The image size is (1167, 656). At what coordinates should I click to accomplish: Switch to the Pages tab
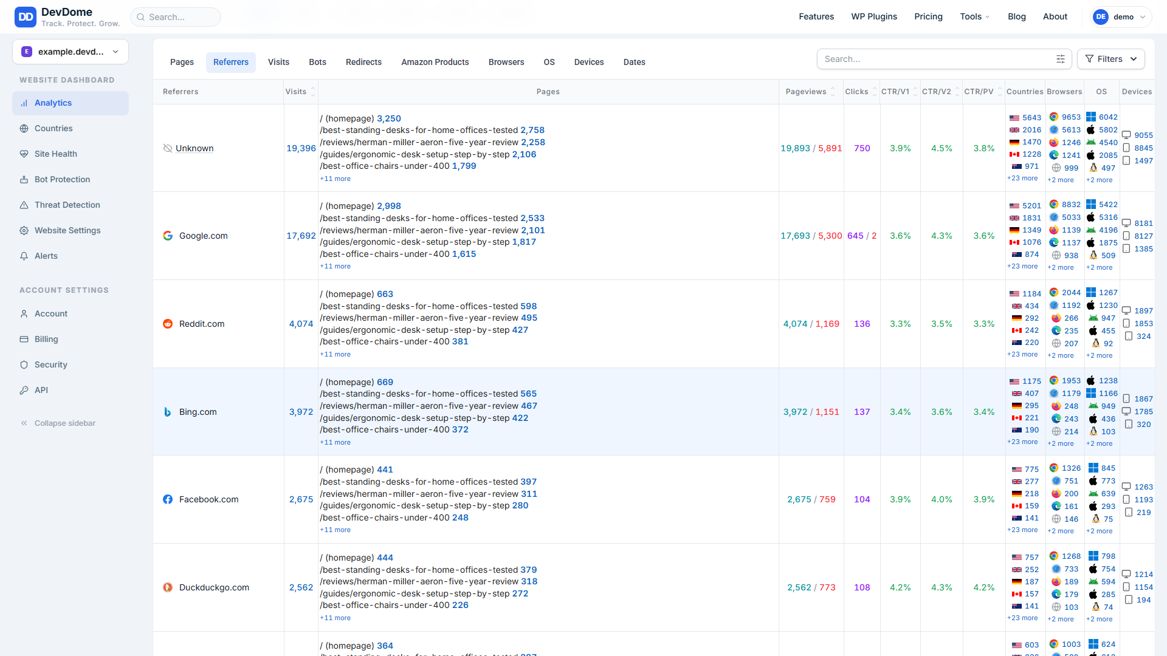pos(182,63)
